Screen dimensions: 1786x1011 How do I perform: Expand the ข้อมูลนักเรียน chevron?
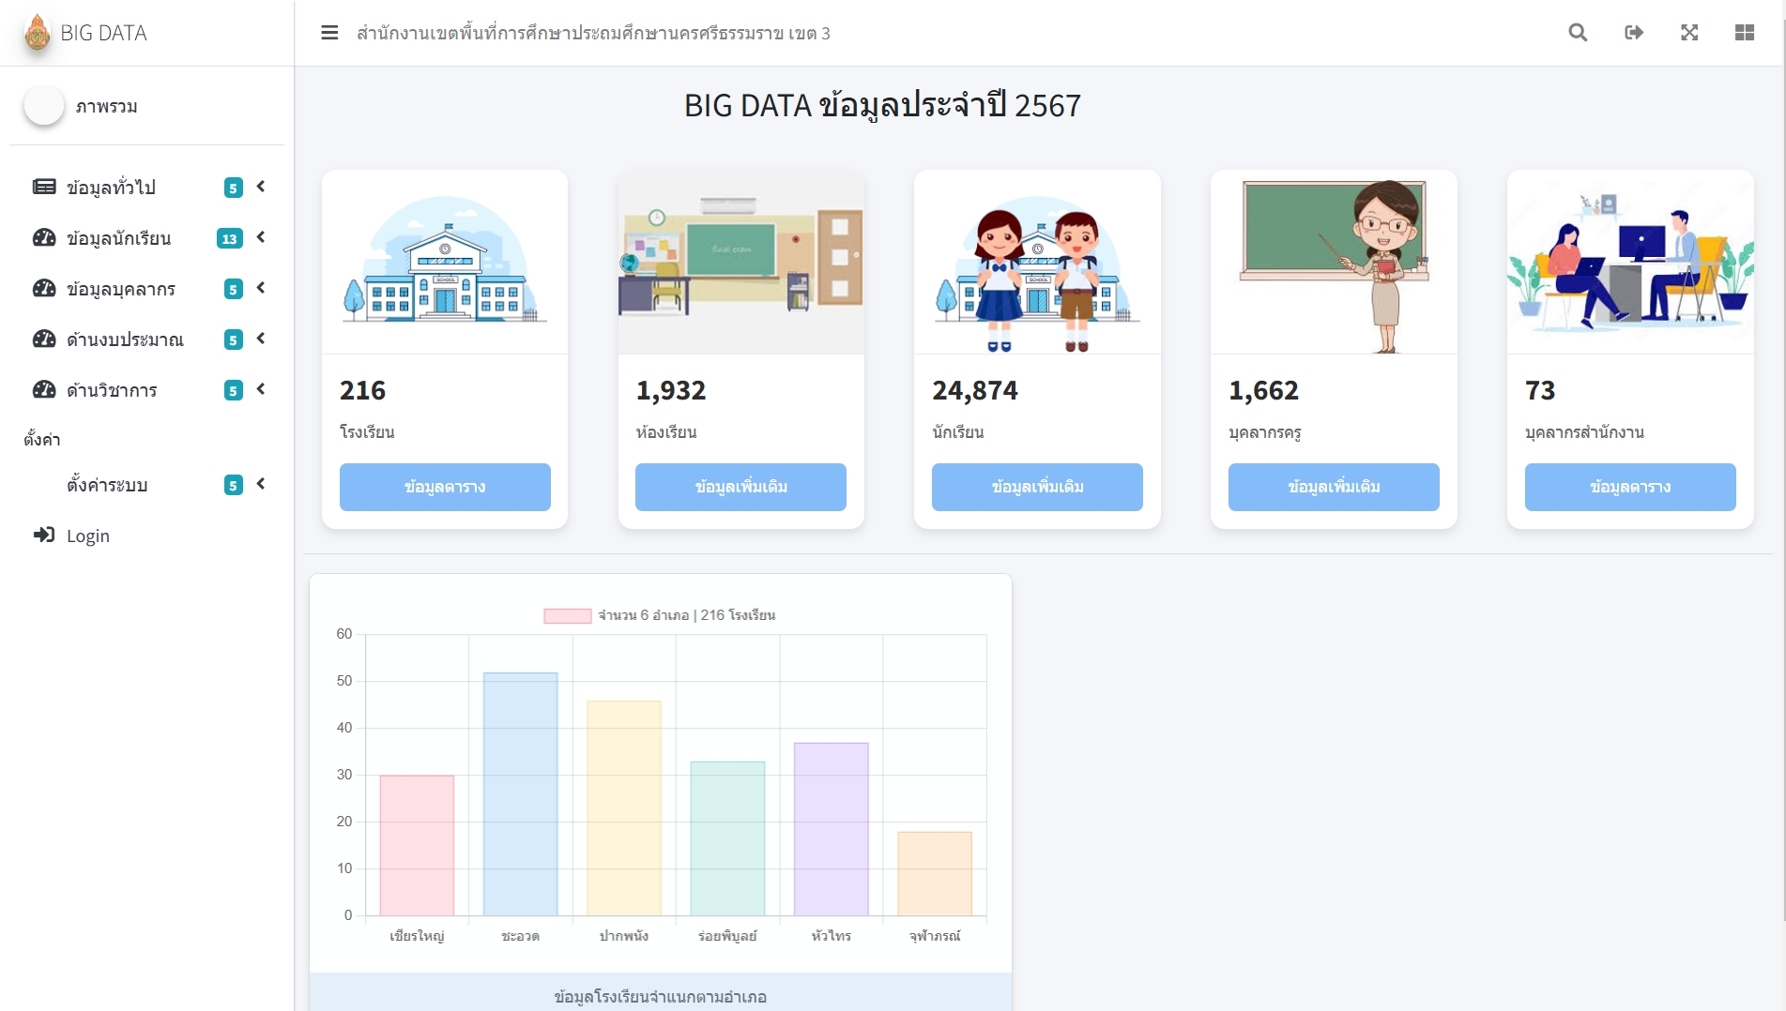261,237
